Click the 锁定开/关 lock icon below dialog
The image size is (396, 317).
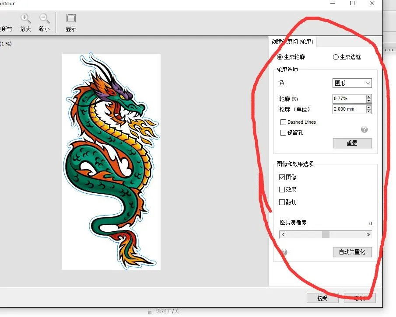tap(150, 312)
